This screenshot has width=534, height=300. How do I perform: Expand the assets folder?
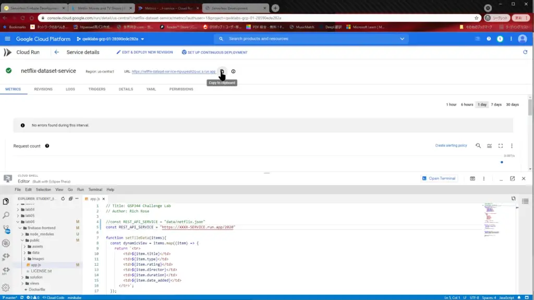click(x=25, y=246)
